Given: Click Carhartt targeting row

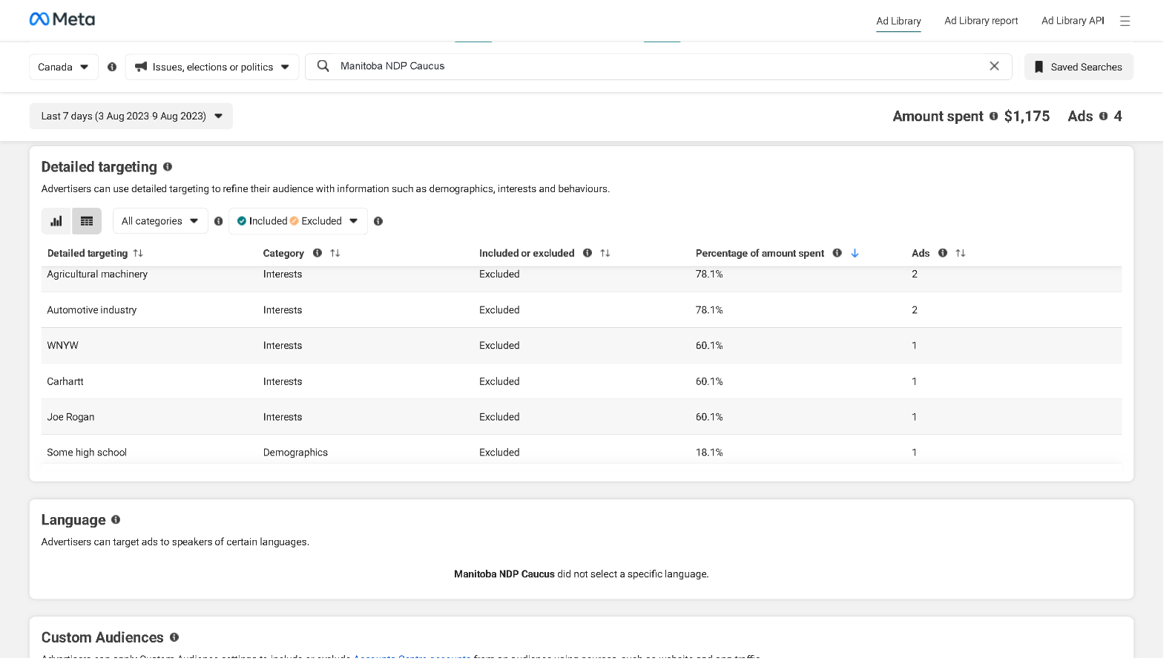Looking at the screenshot, I should (x=582, y=381).
